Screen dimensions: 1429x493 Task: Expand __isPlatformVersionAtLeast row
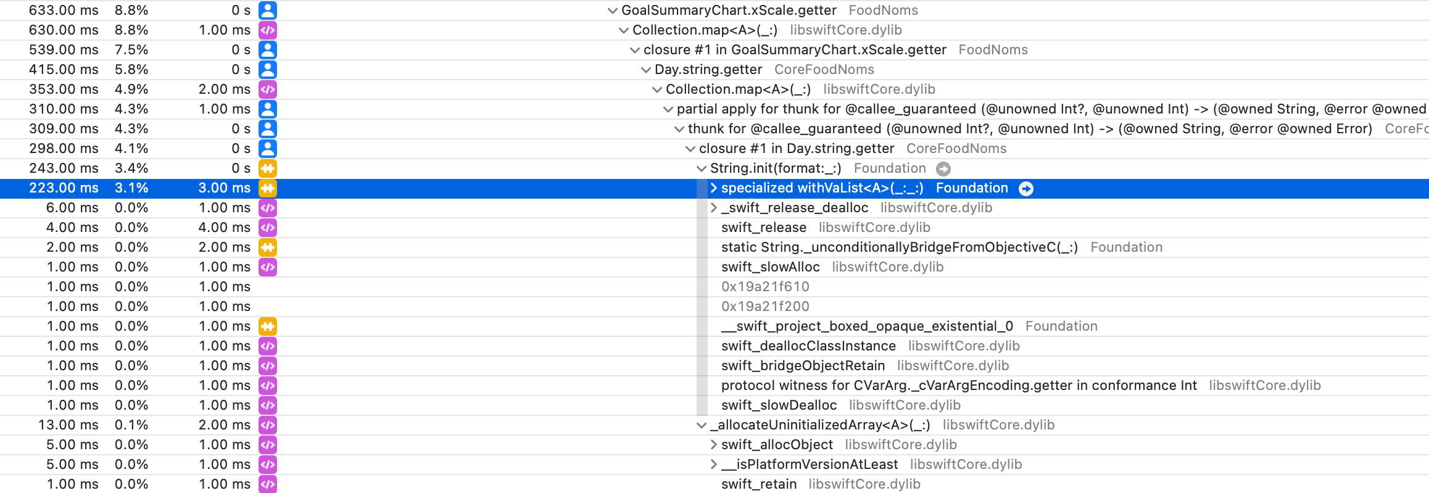713,465
